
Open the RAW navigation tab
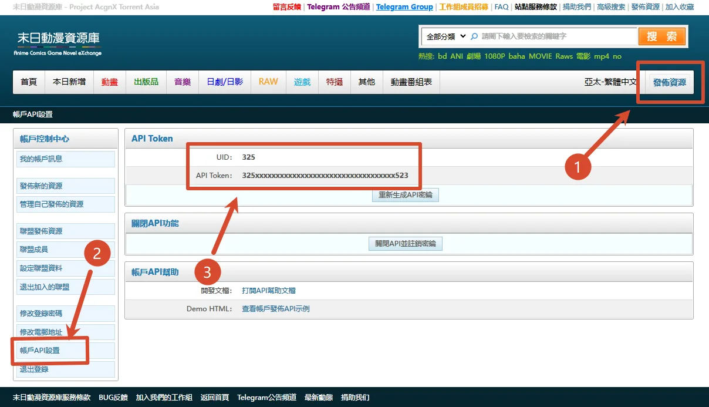(x=268, y=82)
